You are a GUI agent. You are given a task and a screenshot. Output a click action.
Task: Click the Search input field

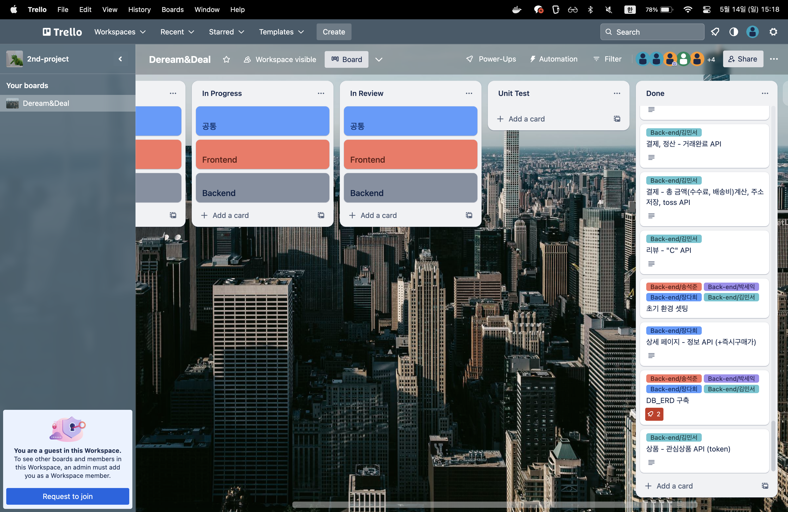coord(652,32)
